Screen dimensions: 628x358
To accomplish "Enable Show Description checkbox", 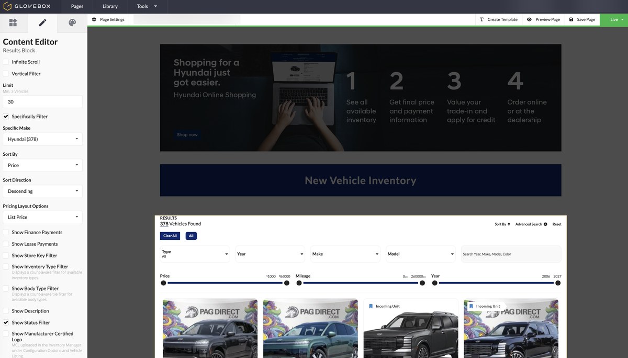I will click(6, 311).
